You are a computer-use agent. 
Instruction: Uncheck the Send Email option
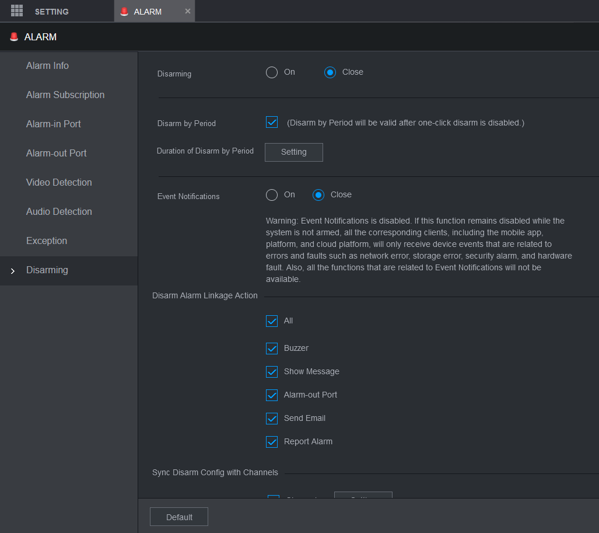[x=272, y=419]
